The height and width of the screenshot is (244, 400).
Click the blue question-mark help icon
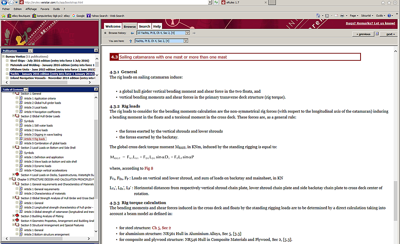click(x=389, y=16)
